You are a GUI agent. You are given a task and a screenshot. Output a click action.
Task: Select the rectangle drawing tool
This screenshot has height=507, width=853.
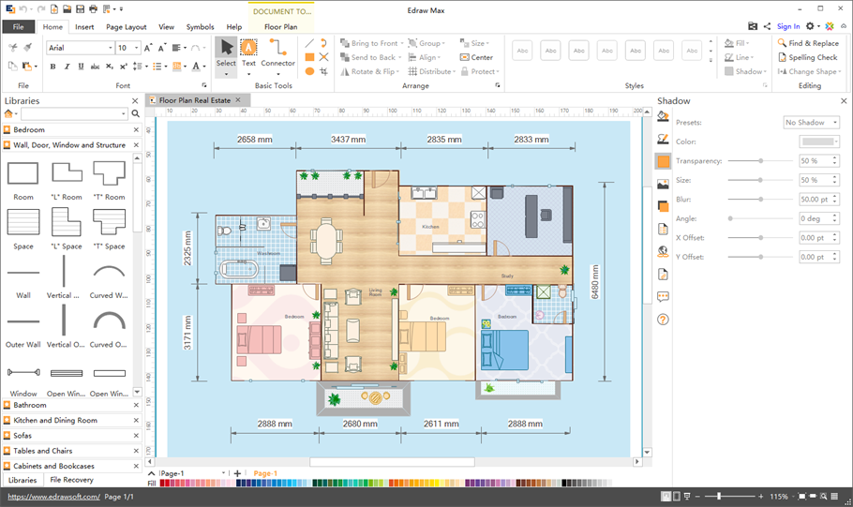[309, 57]
